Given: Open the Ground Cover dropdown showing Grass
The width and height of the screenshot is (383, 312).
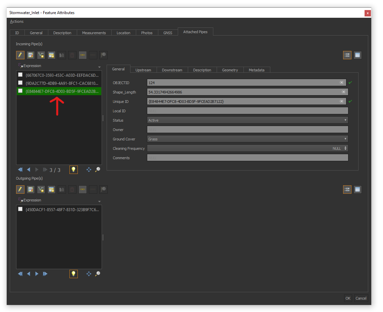Looking at the screenshot, I should tap(248, 139).
